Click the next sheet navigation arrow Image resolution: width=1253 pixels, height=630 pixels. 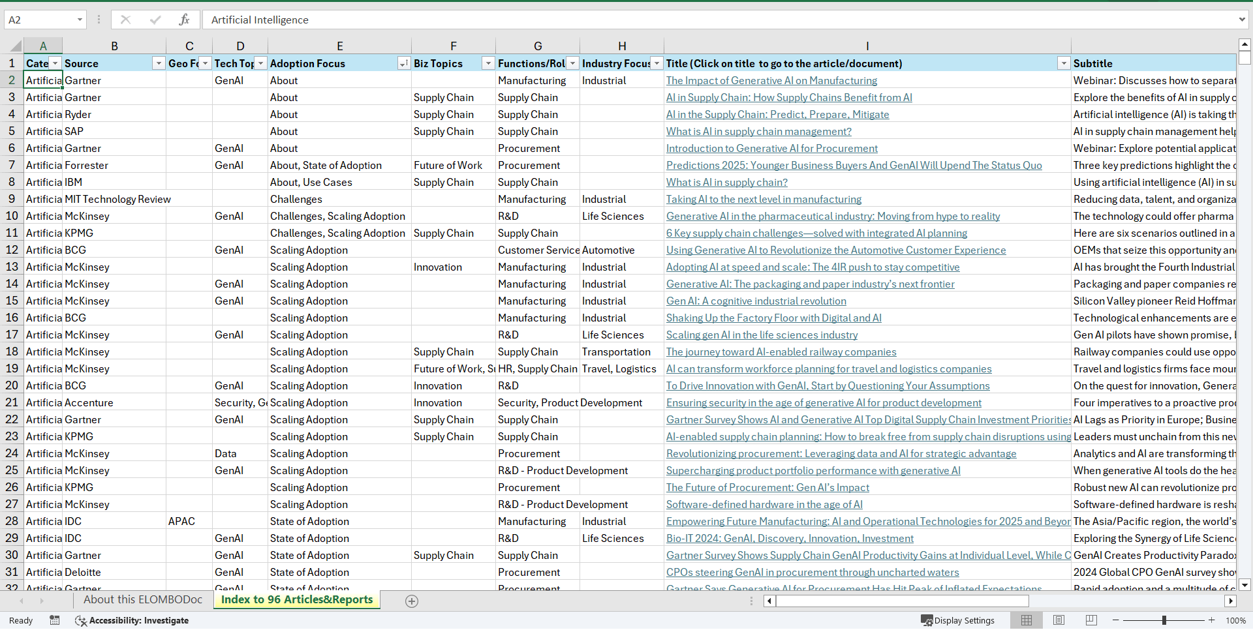coord(42,601)
